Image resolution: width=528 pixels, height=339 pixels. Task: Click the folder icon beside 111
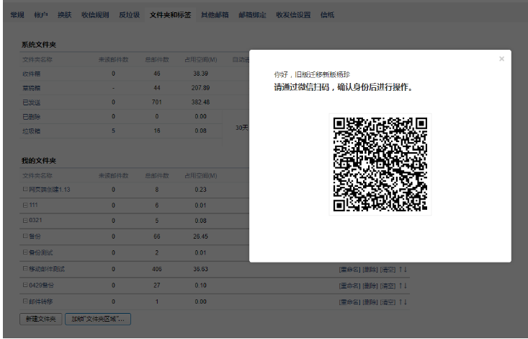tap(25, 206)
